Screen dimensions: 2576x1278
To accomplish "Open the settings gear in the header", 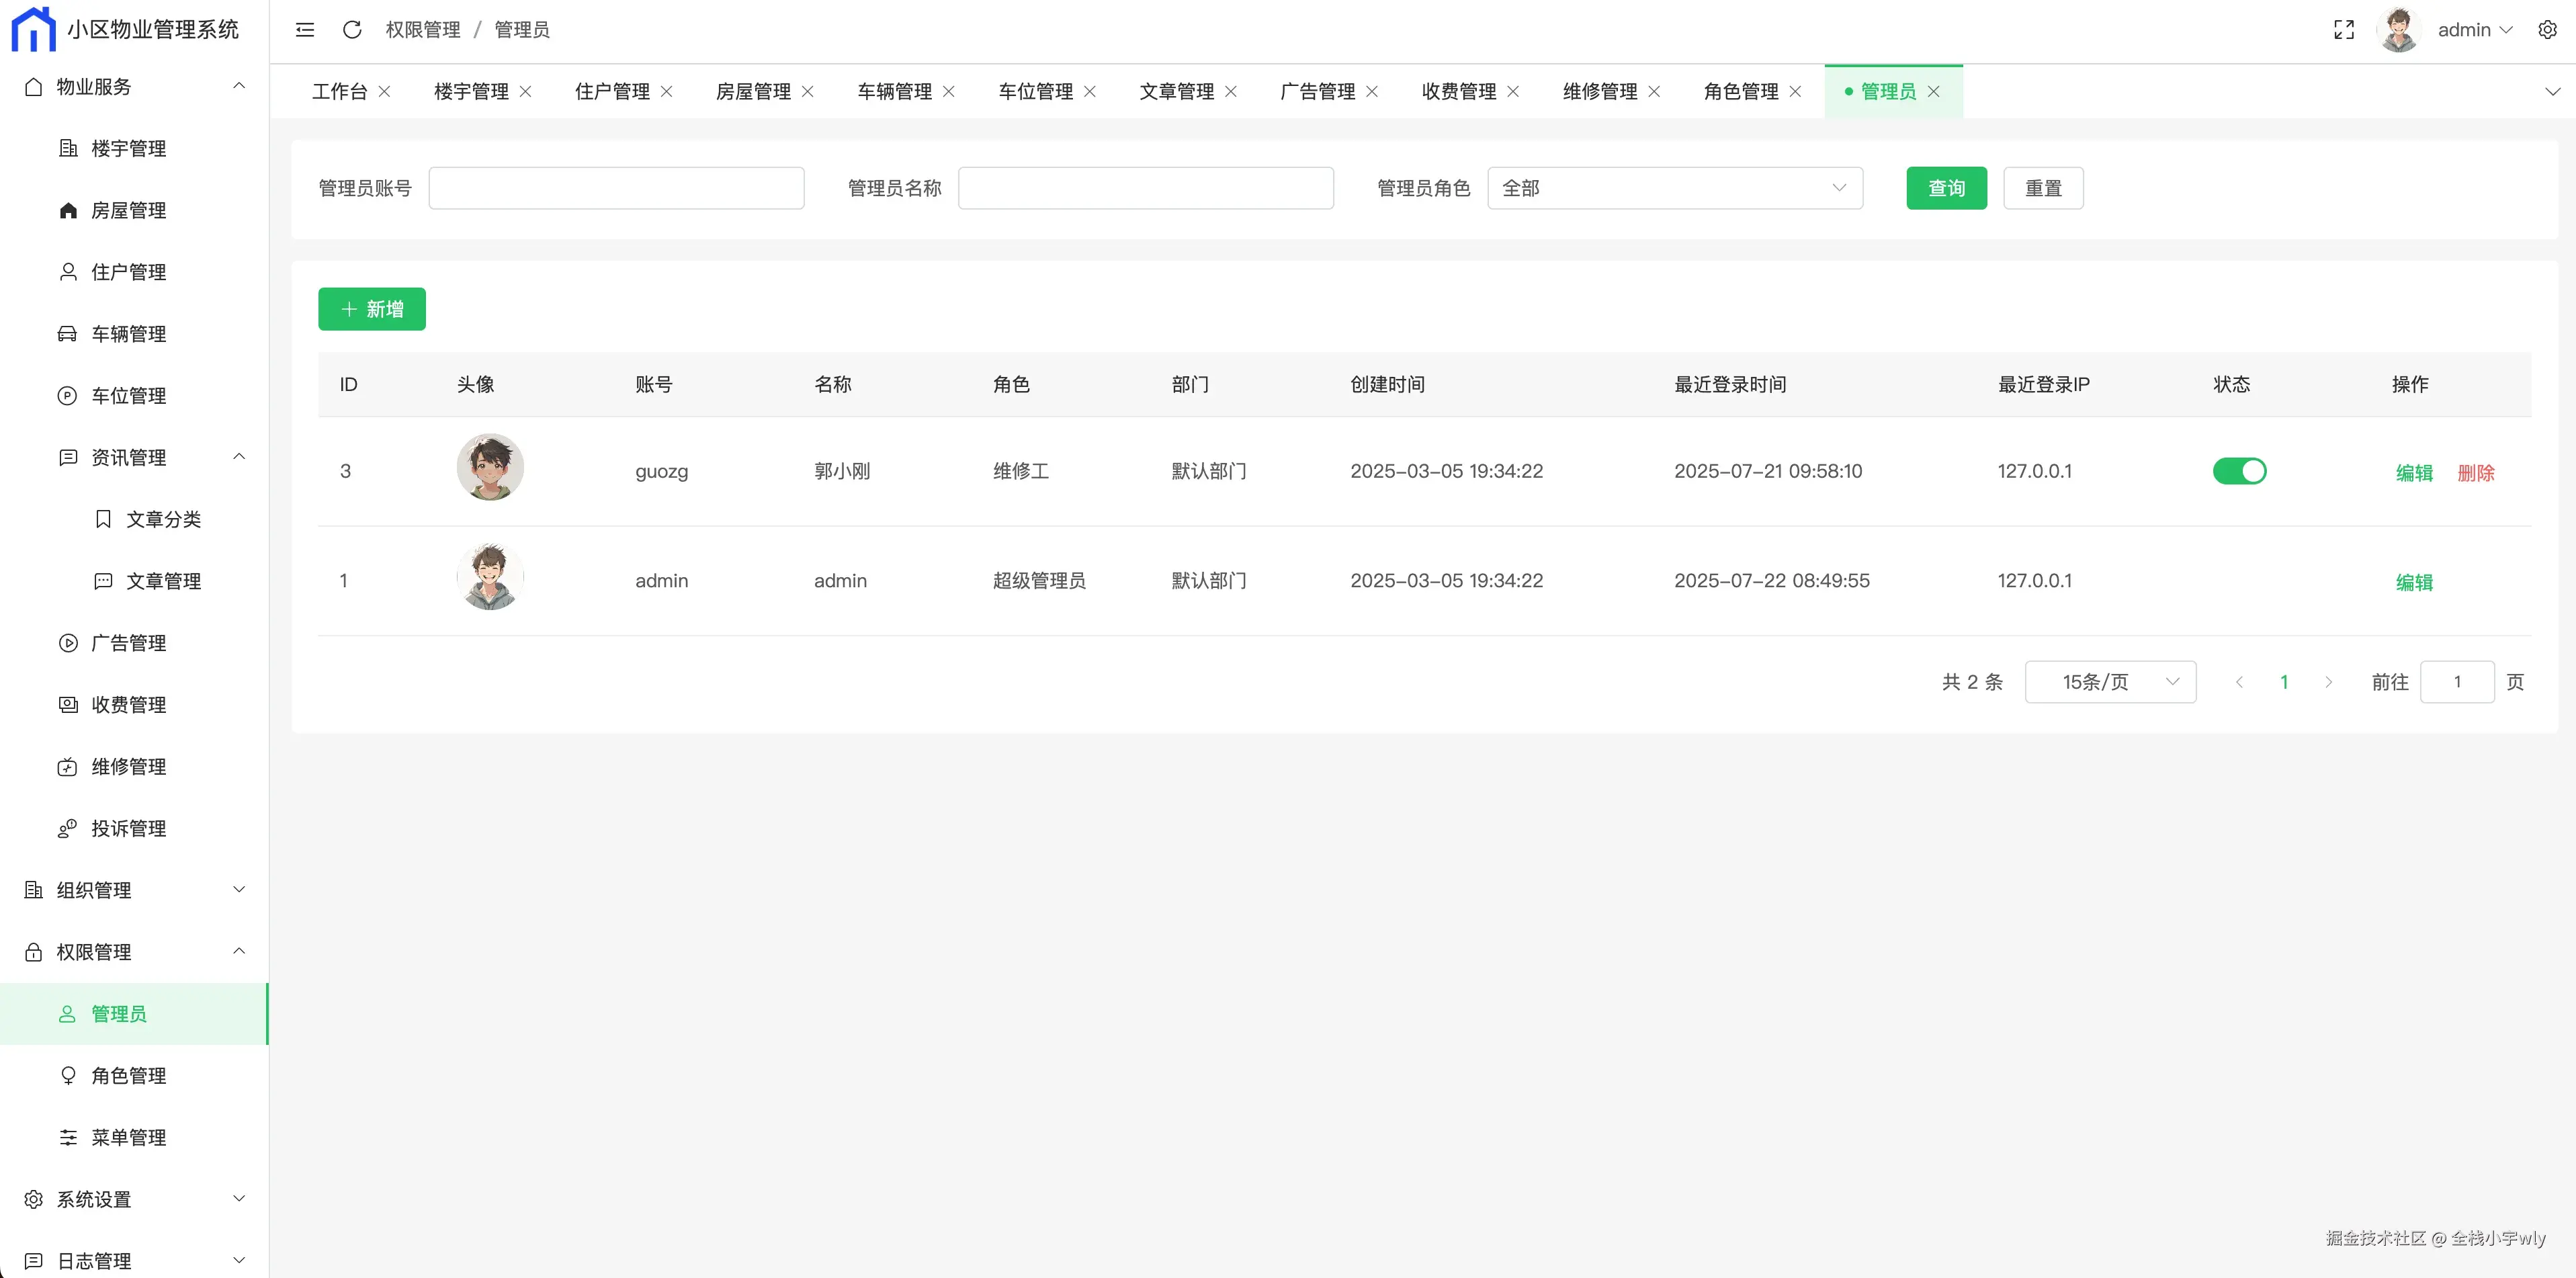I will click(x=2547, y=30).
